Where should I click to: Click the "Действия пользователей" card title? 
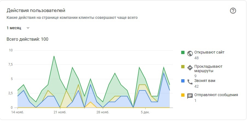(x=36, y=11)
